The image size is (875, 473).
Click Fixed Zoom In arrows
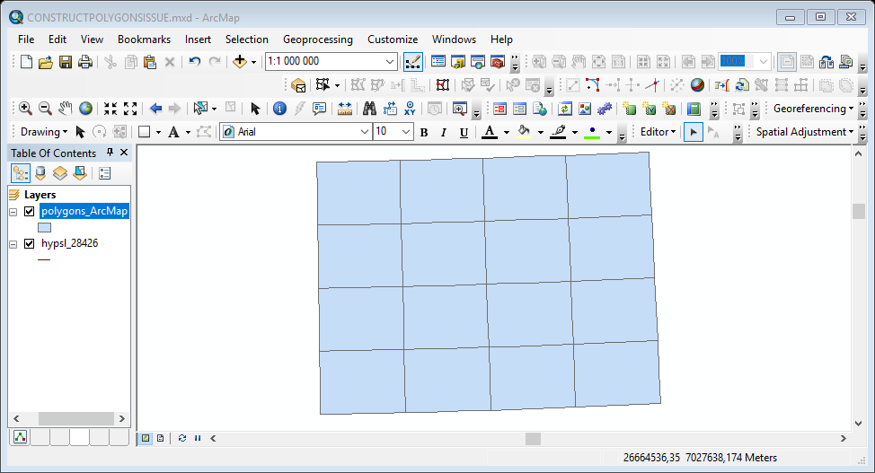110,109
